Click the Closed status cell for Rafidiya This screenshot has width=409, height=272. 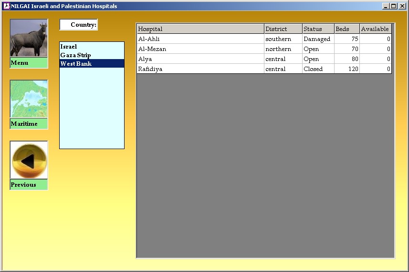coord(318,69)
